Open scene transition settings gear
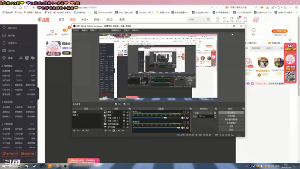The height and width of the screenshot is (169, 300). [215, 113]
